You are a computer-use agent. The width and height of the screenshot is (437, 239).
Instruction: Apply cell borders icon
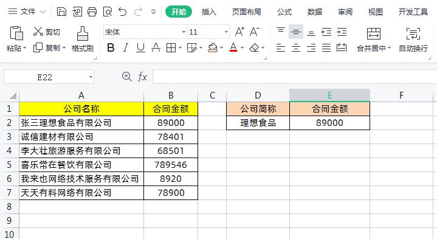171,47
